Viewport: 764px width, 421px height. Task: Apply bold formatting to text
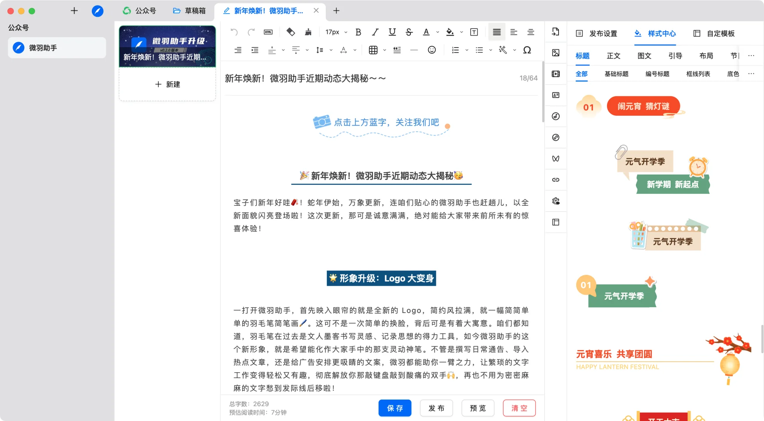point(358,32)
